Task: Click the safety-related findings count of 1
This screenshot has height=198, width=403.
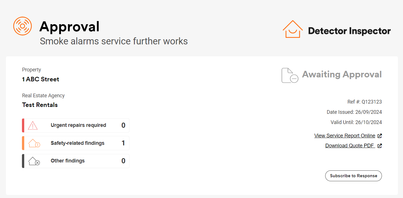Action: coord(123,143)
